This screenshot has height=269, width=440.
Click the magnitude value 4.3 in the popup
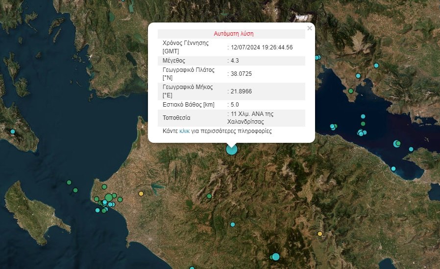coord(234,61)
